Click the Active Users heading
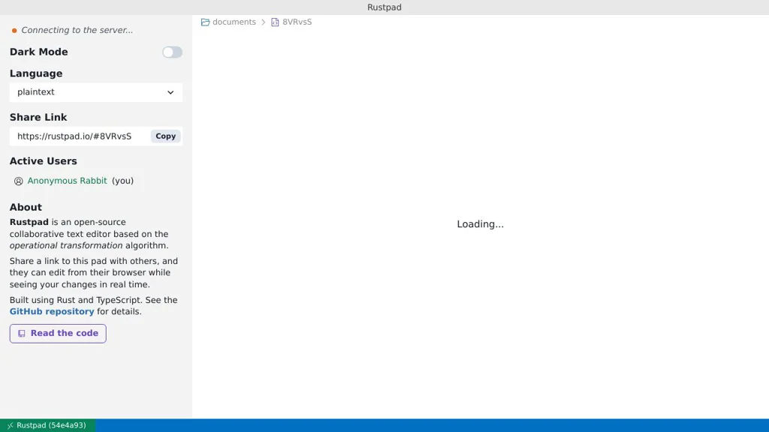 point(43,161)
